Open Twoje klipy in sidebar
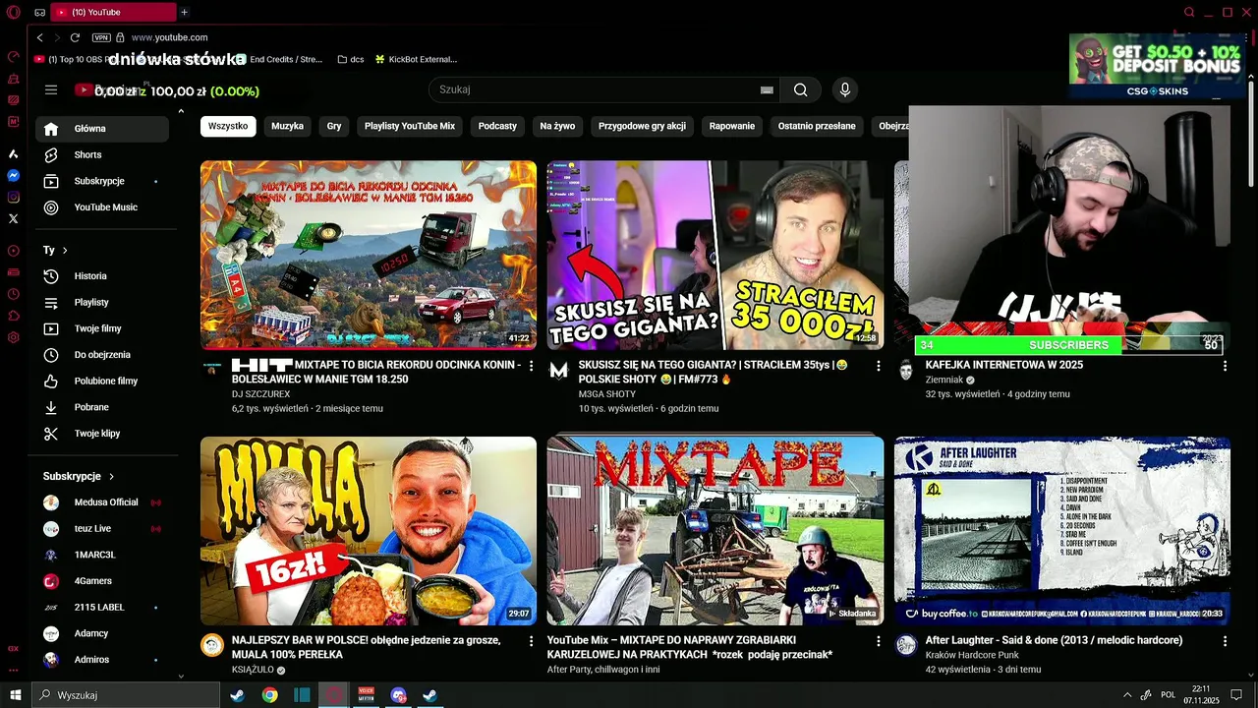The width and height of the screenshot is (1258, 708). 102,434
